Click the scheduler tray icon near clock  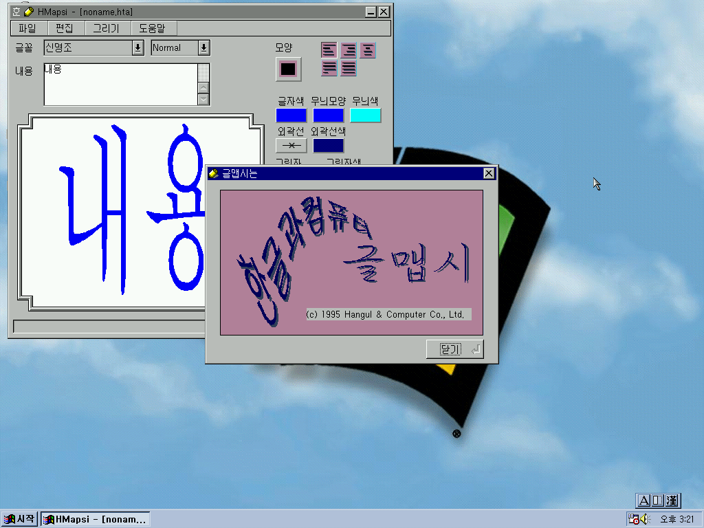point(633,519)
